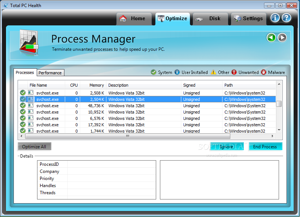300x217 pixels.
Task: Click the process list scroll up arrow
Action: [x=279, y=84]
